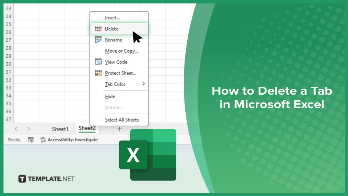Go to next sheet with right arrow
This screenshot has height=196, width=348.
pos(29,129)
